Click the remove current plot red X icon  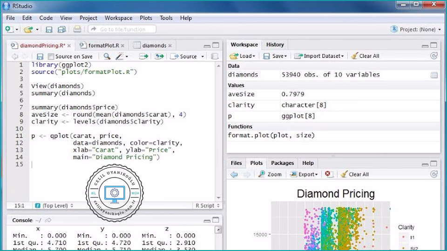tap(328, 174)
